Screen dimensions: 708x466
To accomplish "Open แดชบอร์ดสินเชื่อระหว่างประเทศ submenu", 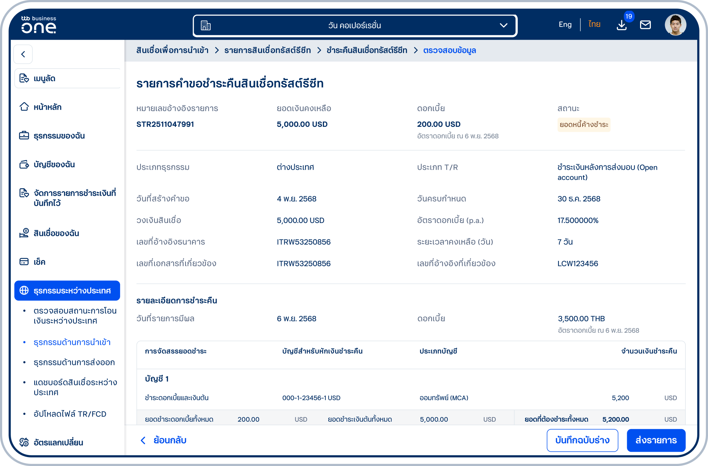I will [75, 387].
